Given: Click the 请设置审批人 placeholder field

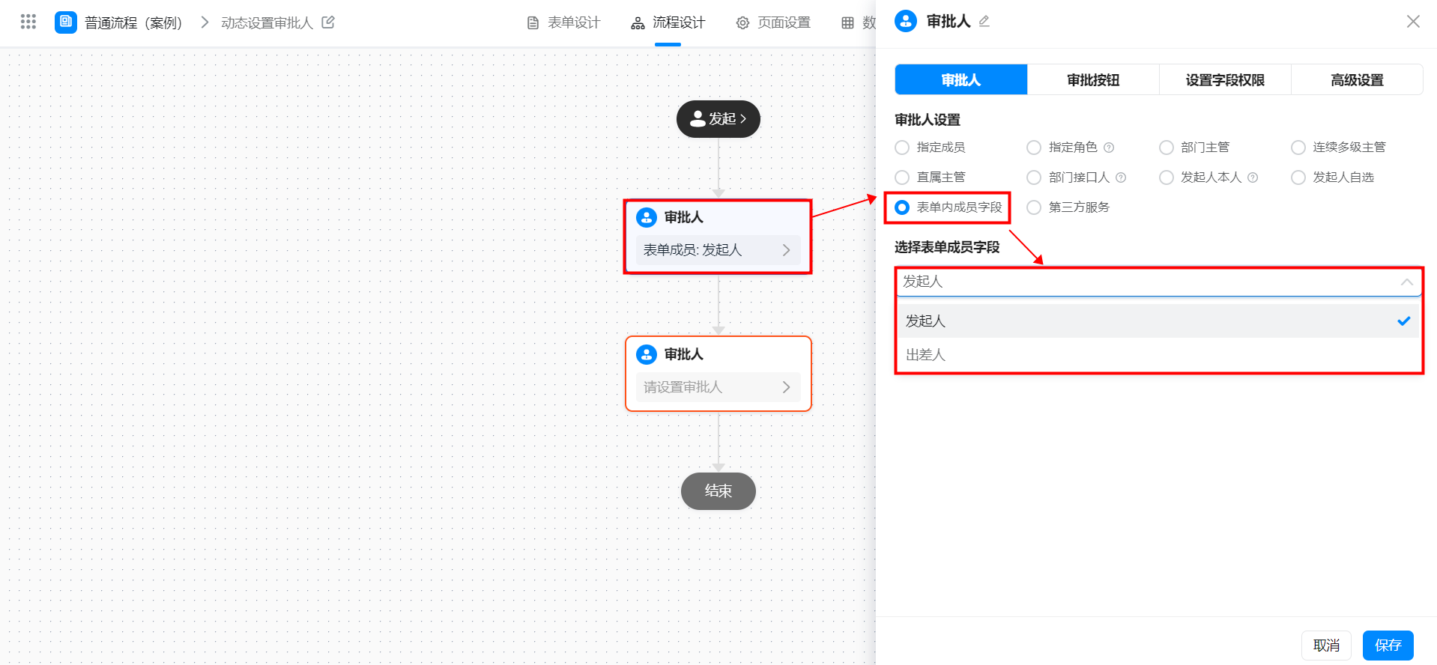Looking at the screenshot, I should pos(718,387).
